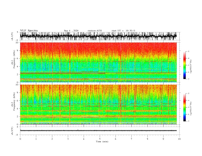
Task: Click the Time (min) axis label
Action: (x=102, y=141)
